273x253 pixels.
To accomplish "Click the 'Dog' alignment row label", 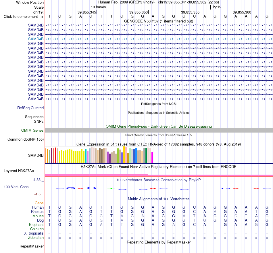I will click(41, 220).
